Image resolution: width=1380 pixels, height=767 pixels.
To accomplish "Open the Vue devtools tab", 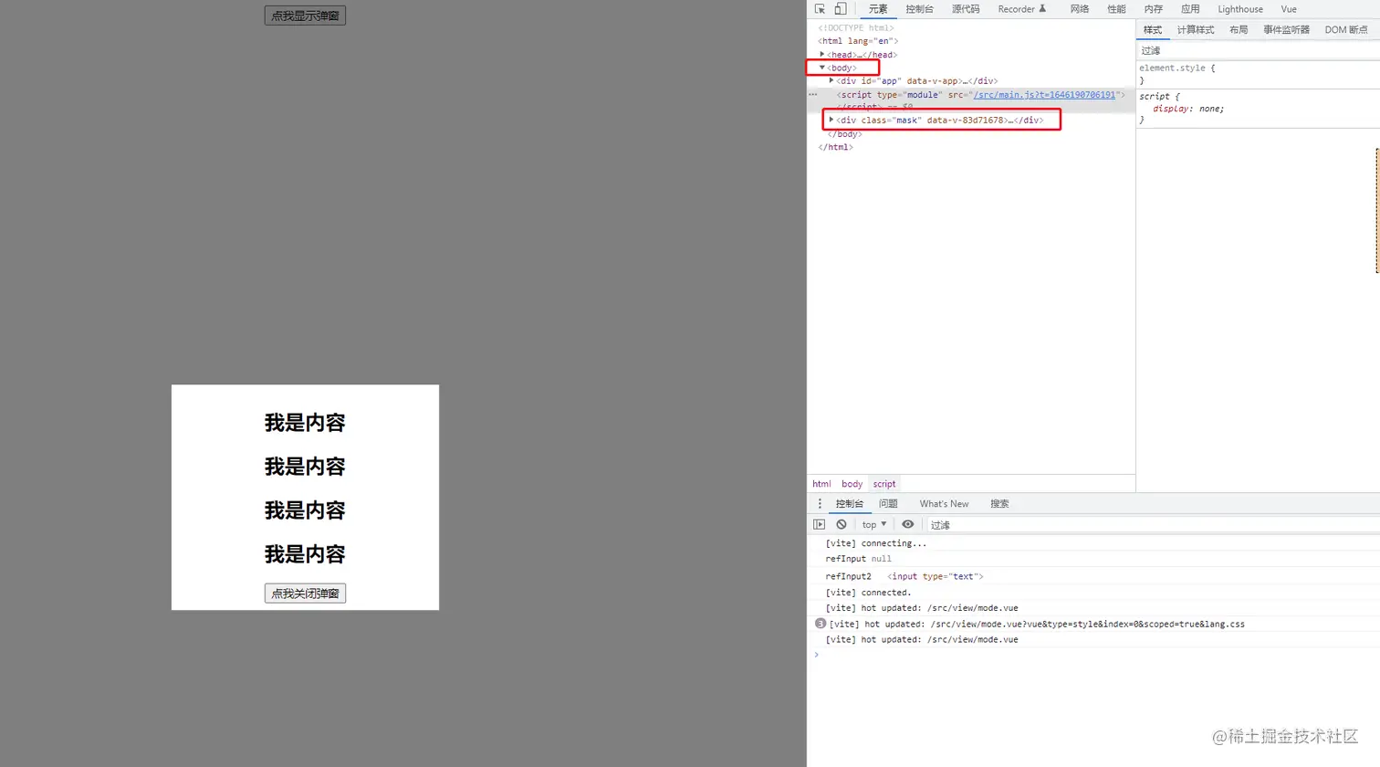I will 1289,9.
